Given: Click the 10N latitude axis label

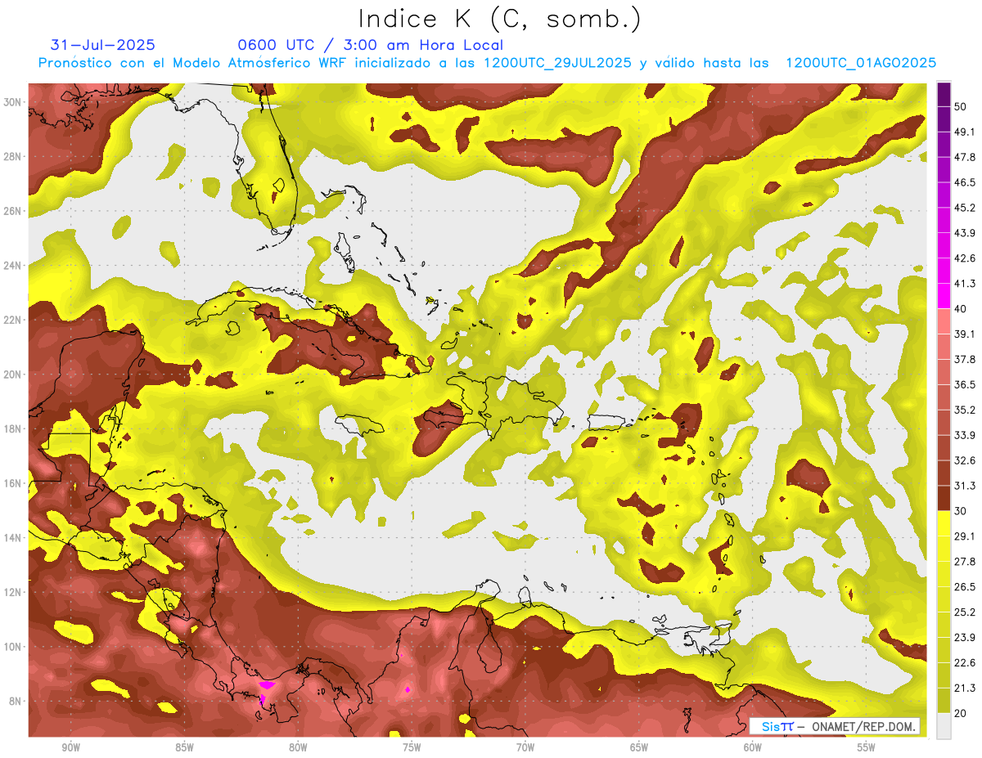Looking at the screenshot, I should 14,647.
